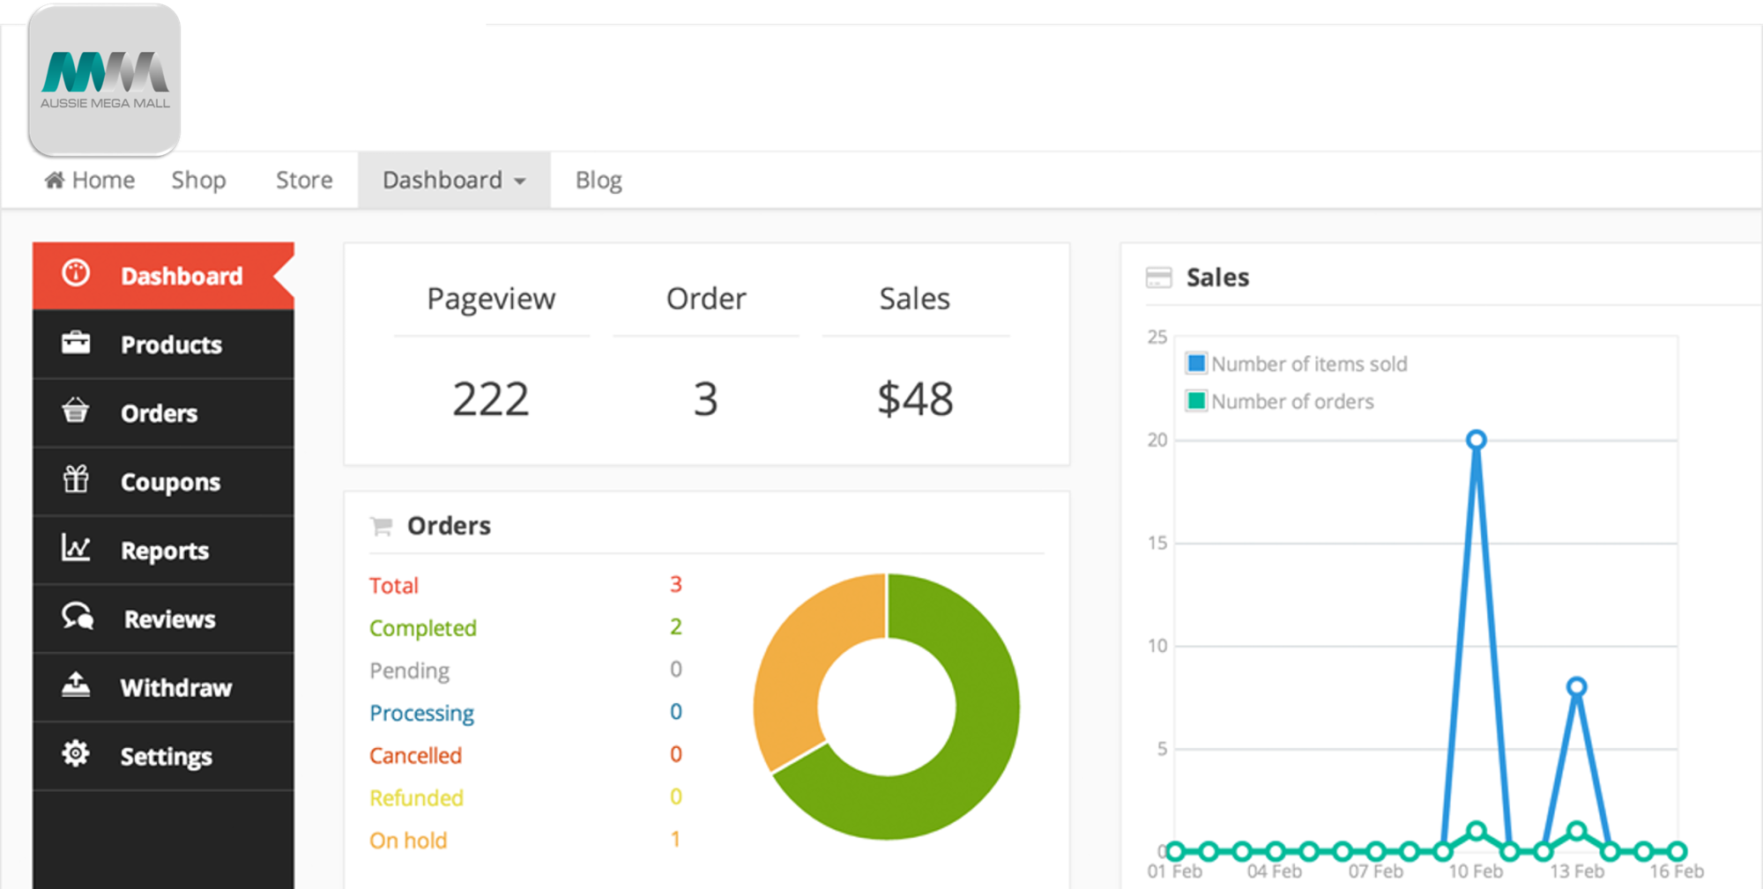This screenshot has height=889, width=1763.
Task: Click the Coupons gift icon
Action: click(x=76, y=481)
